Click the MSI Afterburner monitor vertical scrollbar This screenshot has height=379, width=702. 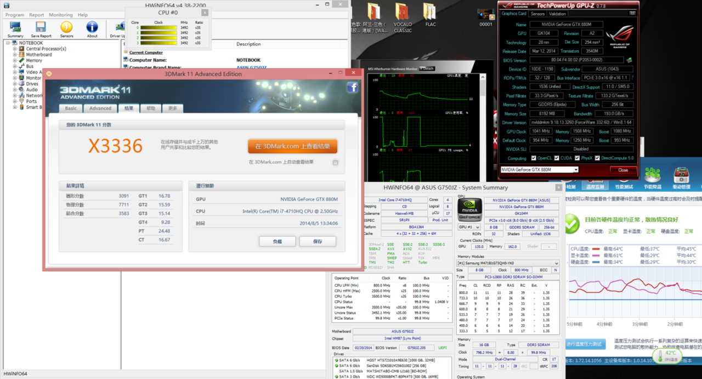pyautogui.click(x=483, y=129)
